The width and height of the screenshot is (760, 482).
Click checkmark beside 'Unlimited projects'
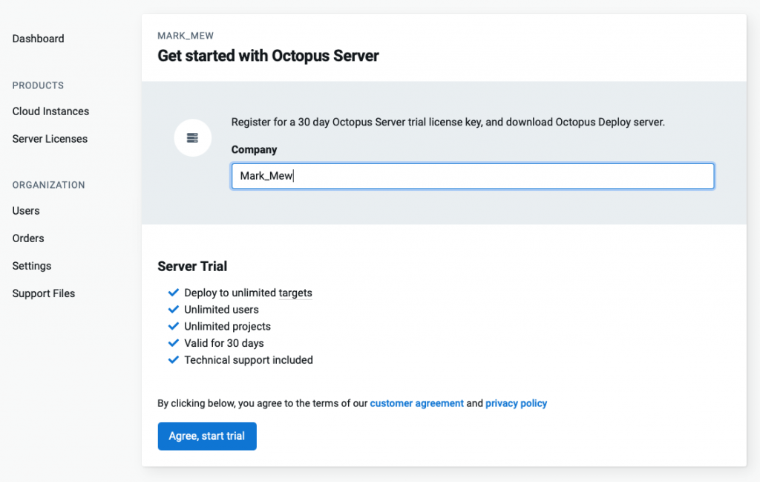174,326
